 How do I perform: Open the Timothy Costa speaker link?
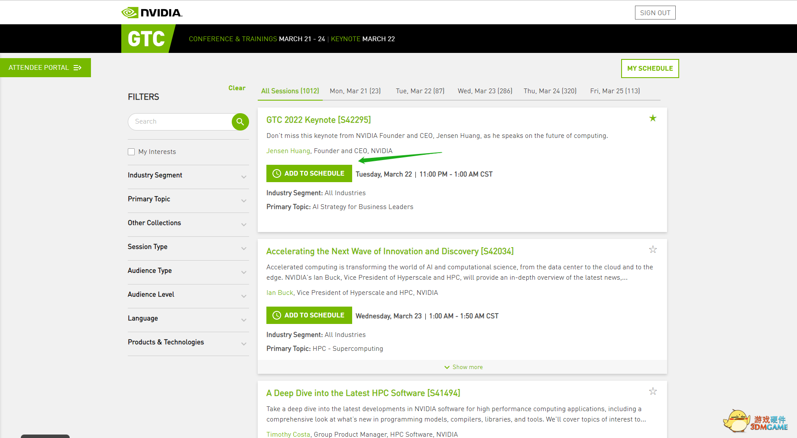[288, 434]
